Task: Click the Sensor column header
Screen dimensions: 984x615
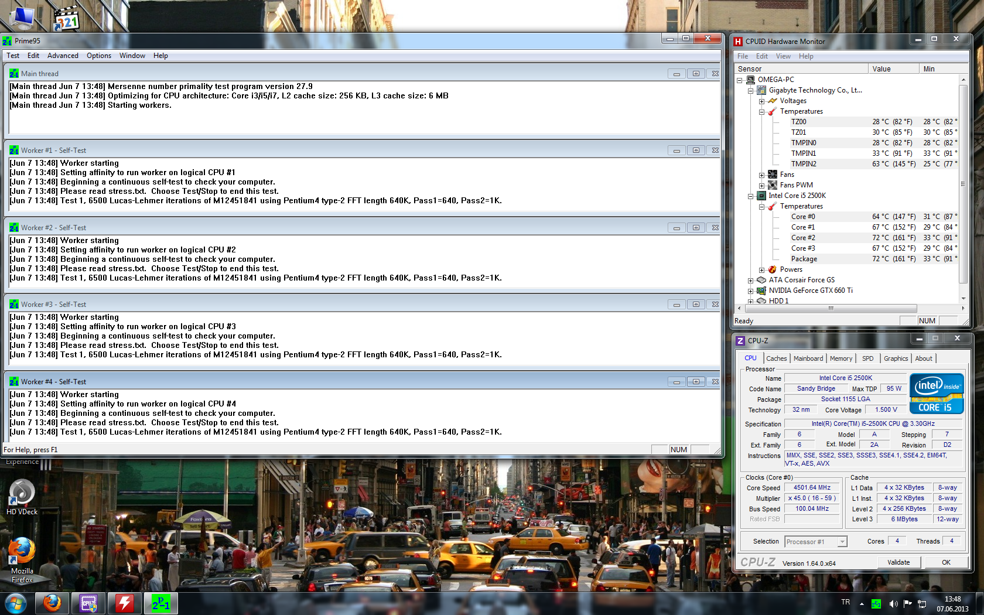Action: 801,69
